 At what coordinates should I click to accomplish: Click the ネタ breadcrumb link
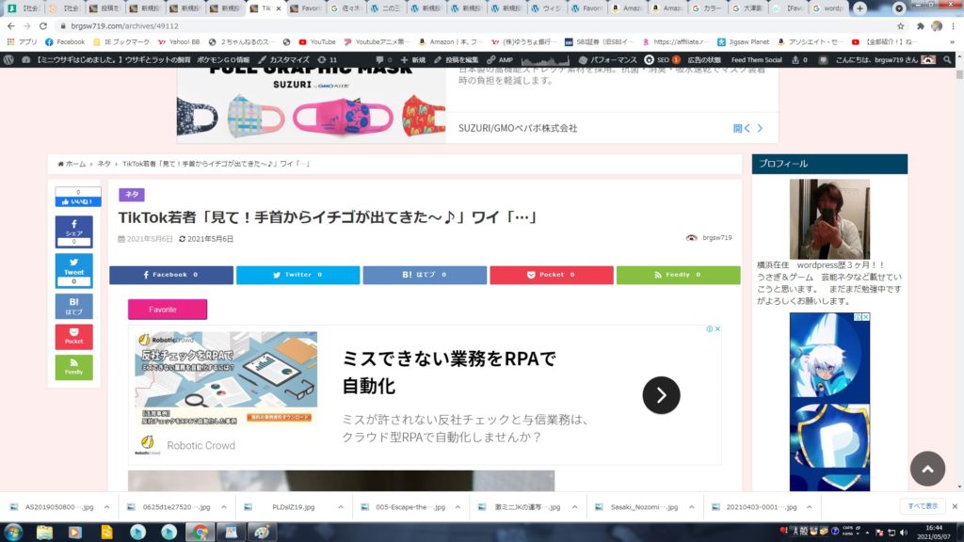point(104,164)
